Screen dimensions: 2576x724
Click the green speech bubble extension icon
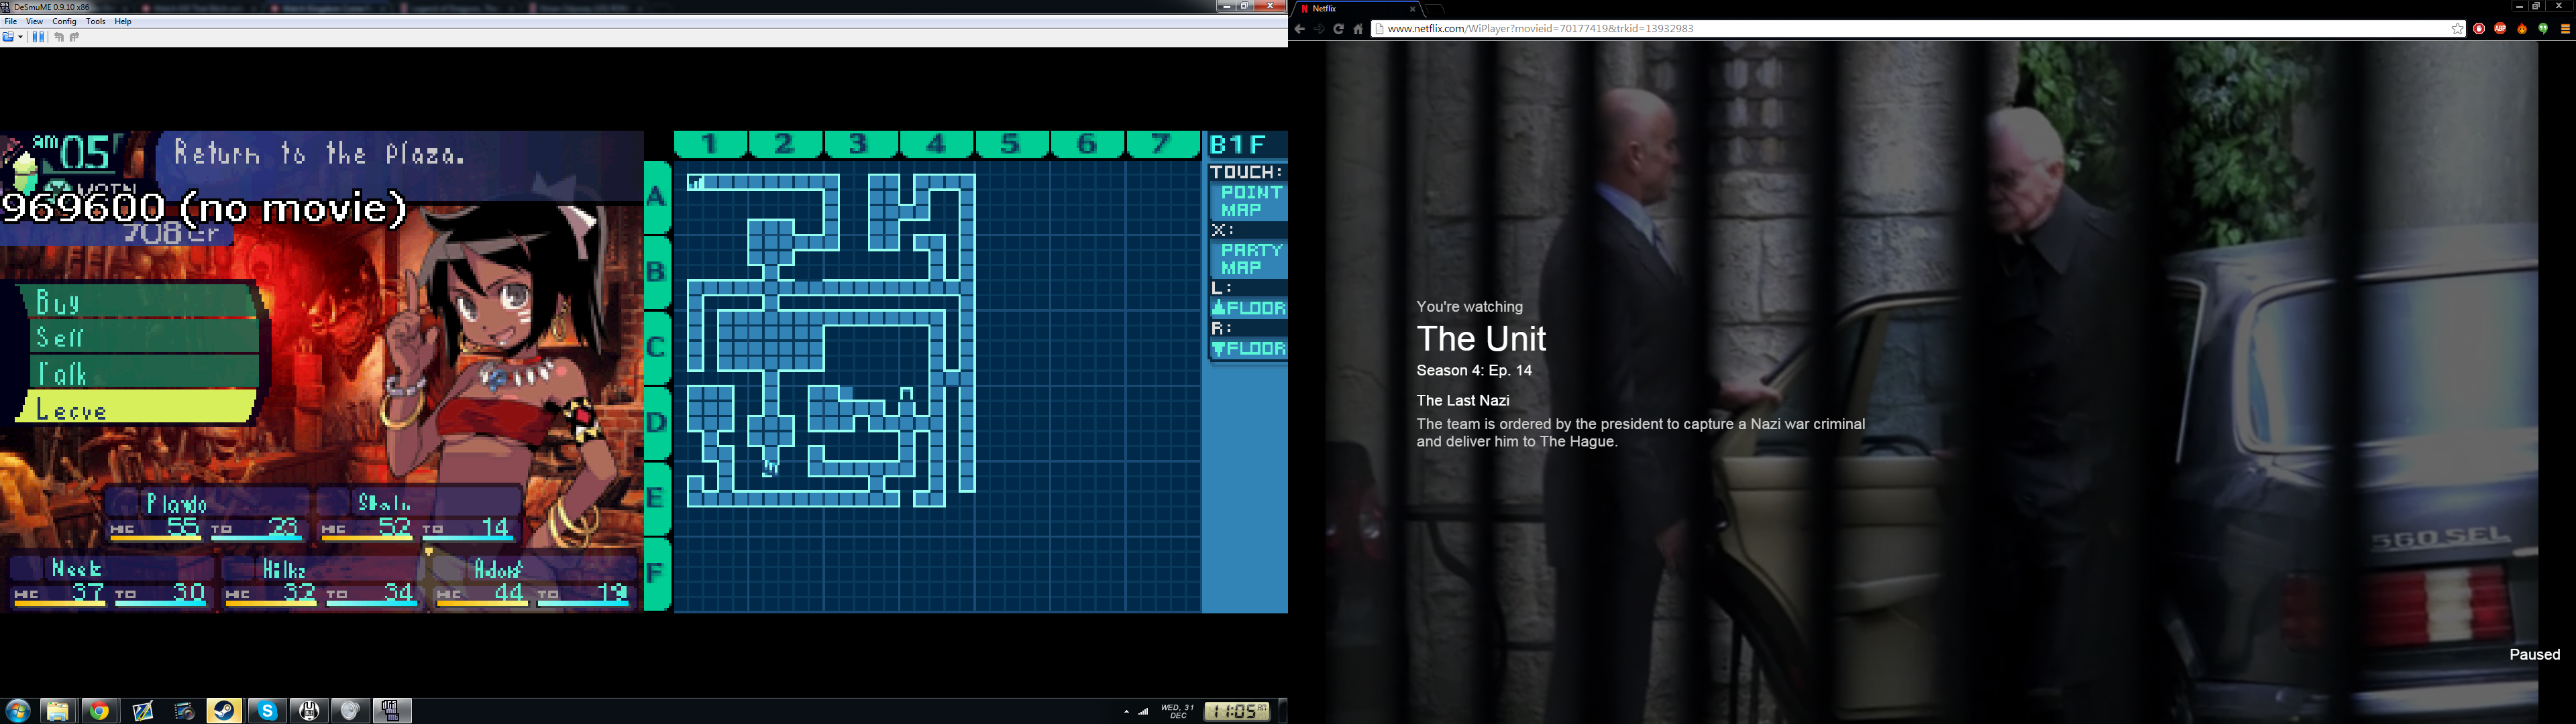2543,29
